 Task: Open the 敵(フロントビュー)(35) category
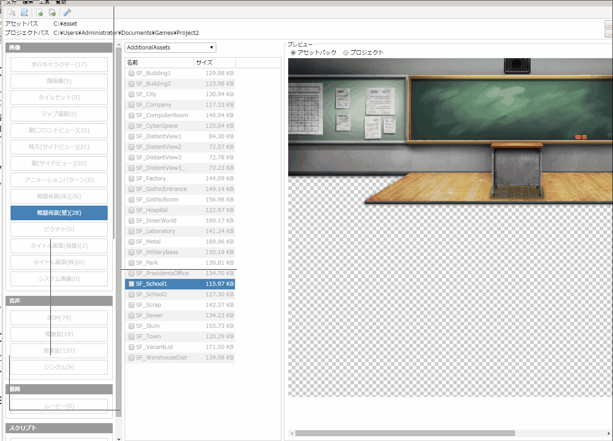[x=59, y=131]
